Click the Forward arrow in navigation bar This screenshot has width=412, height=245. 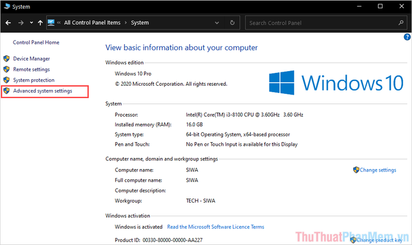coord(21,23)
